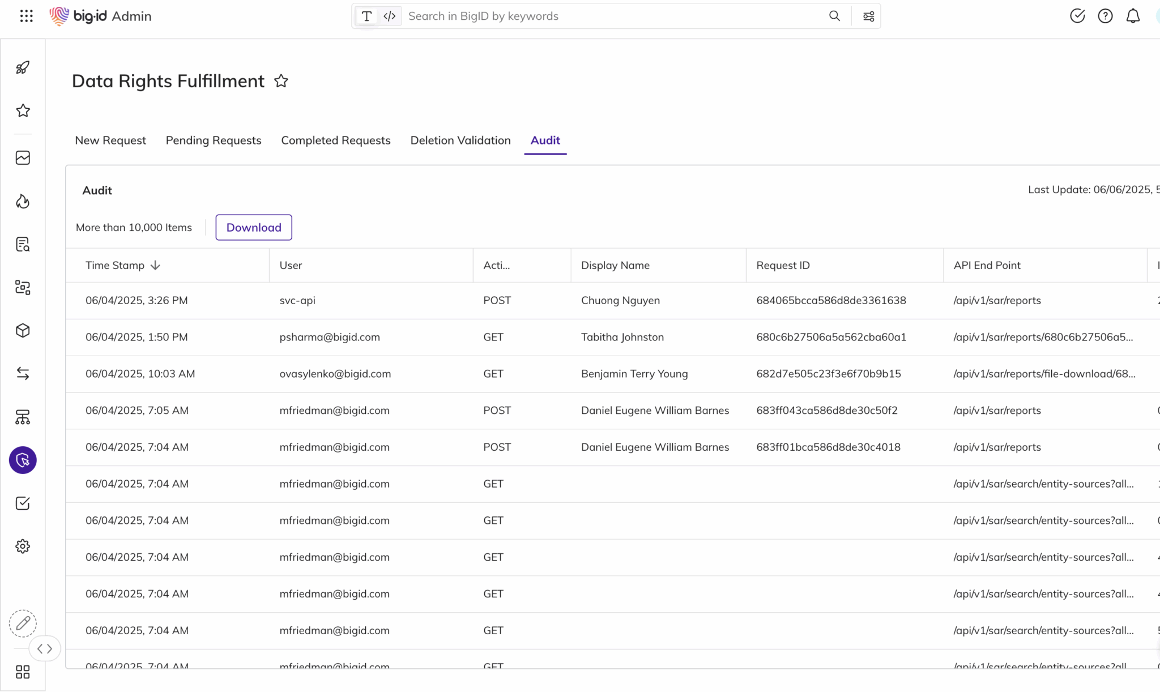Switch to the Deletion Validation tab
Screen dimensions: 1160x692
(460, 140)
